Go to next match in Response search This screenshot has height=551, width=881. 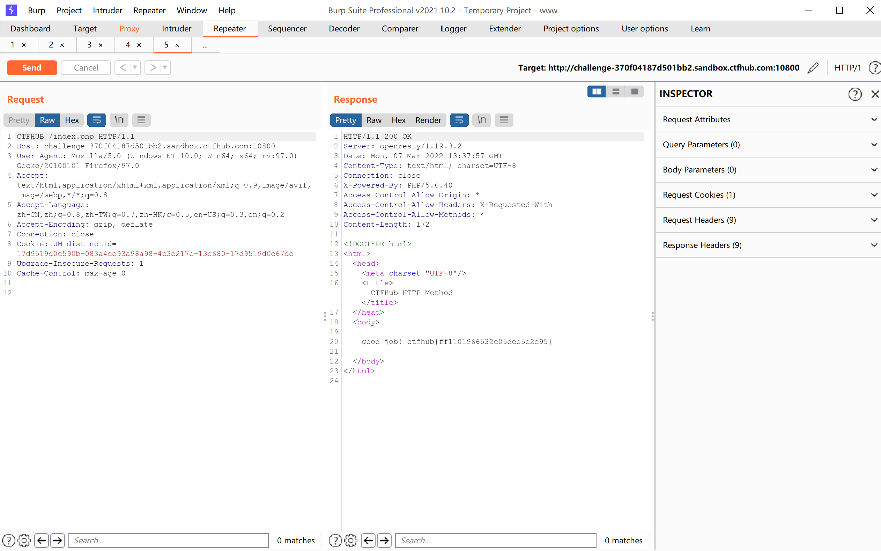pyautogui.click(x=384, y=540)
